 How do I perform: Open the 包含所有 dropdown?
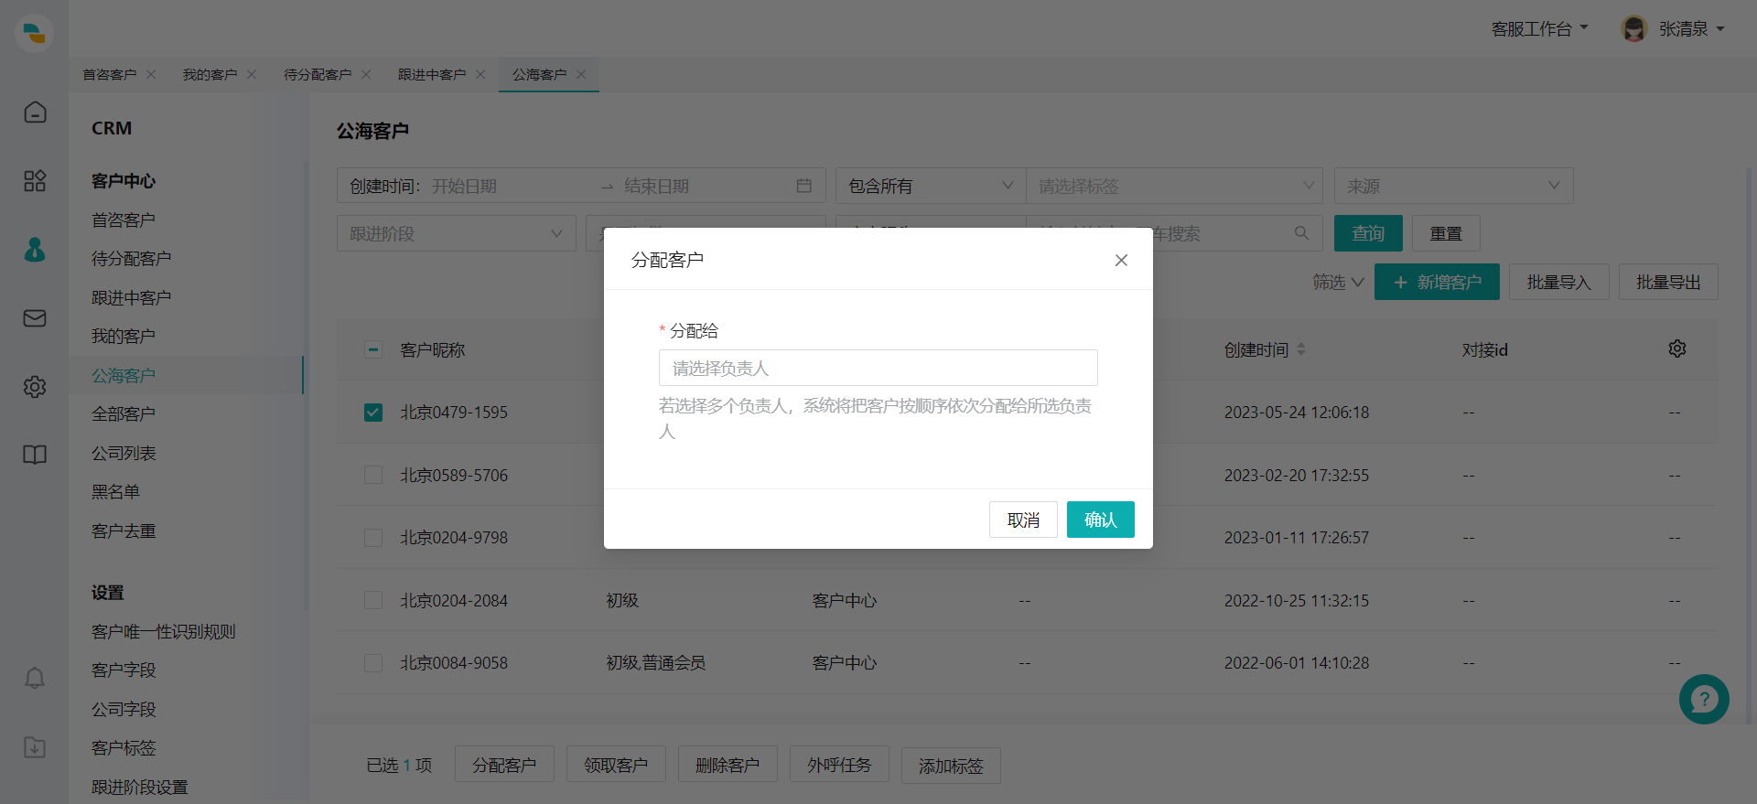[x=931, y=186]
